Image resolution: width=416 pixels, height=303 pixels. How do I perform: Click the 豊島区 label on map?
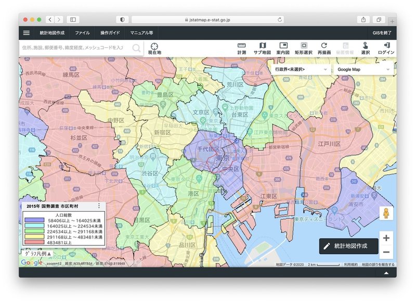tap(165, 95)
